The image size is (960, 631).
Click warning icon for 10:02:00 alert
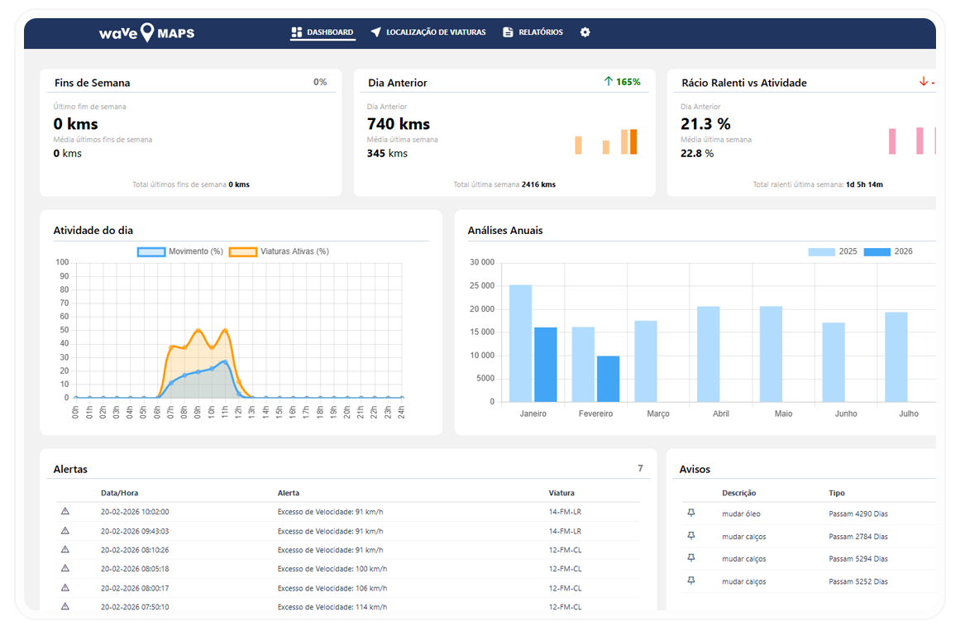coord(65,511)
